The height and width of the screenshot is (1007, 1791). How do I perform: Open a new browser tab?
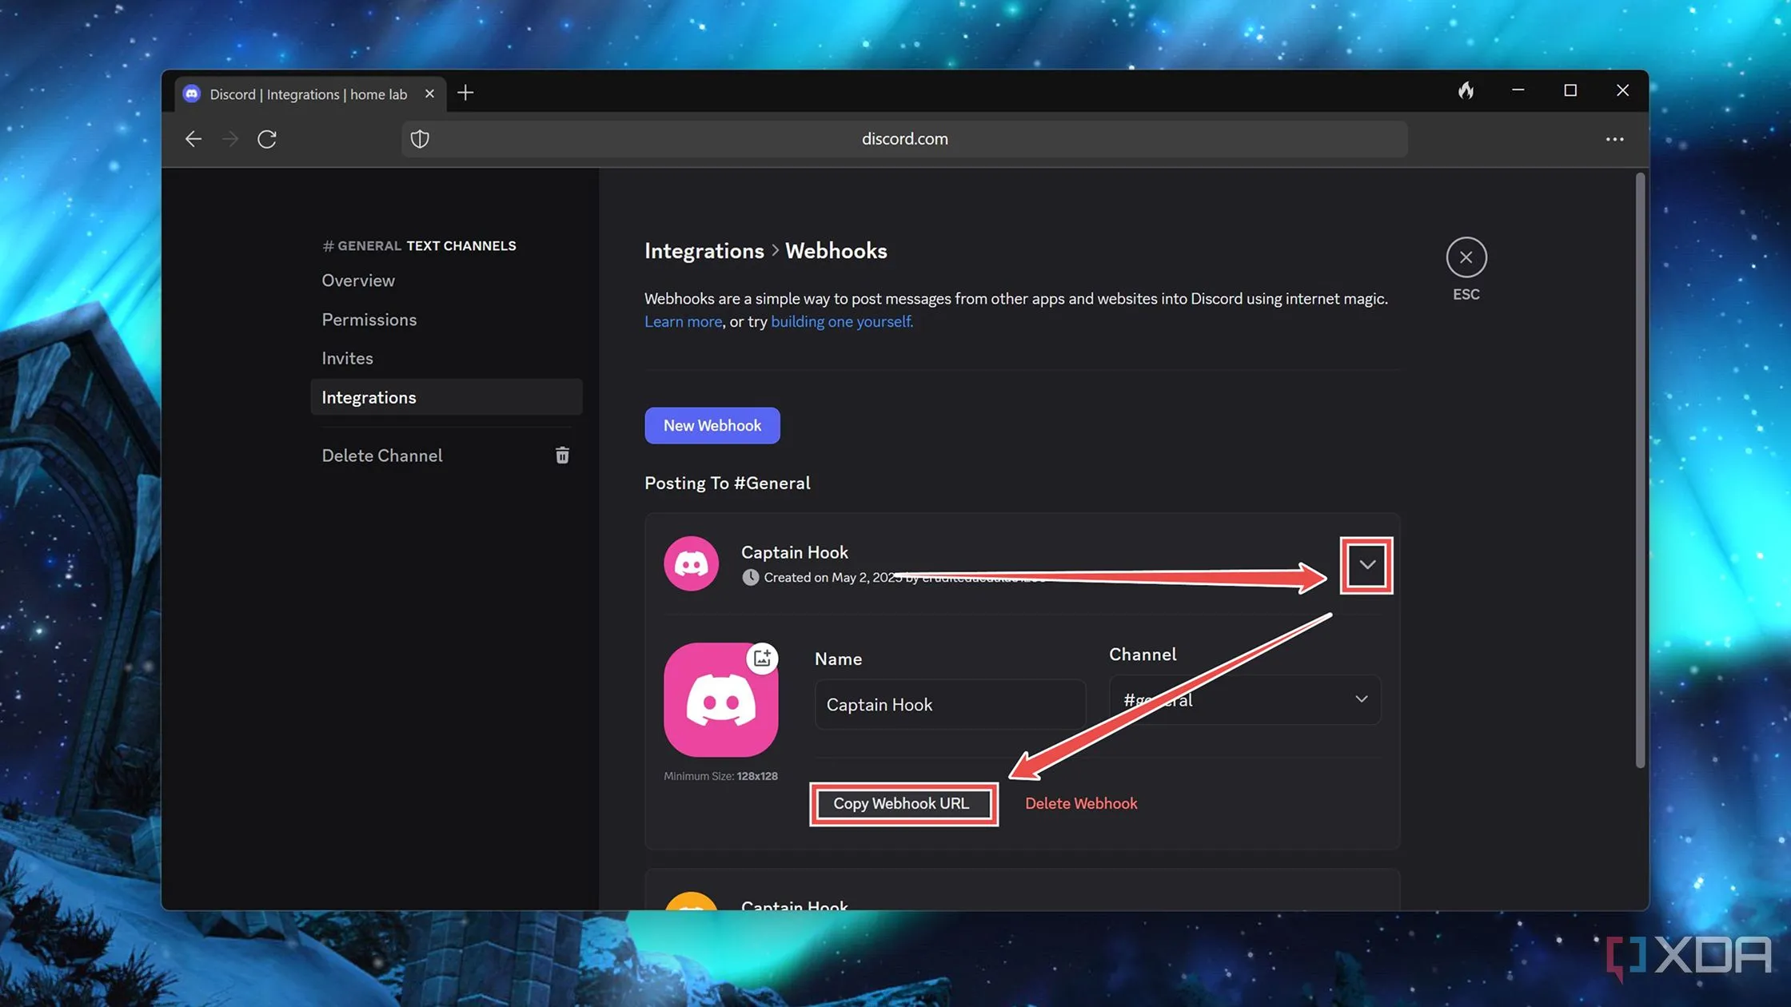(x=465, y=93)
